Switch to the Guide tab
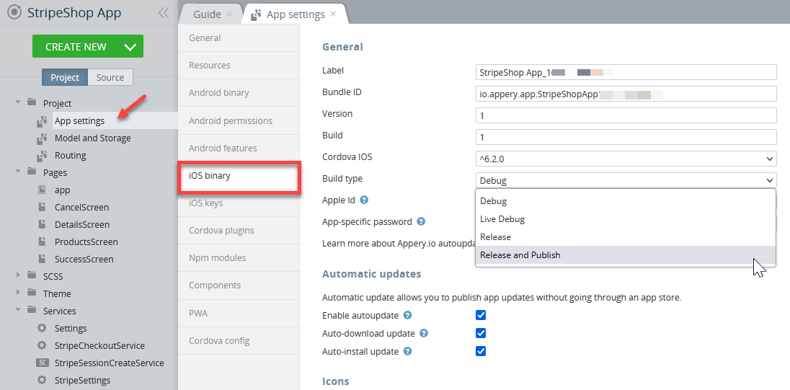Viewport: 790px width, 390px height. click(207, 14)
